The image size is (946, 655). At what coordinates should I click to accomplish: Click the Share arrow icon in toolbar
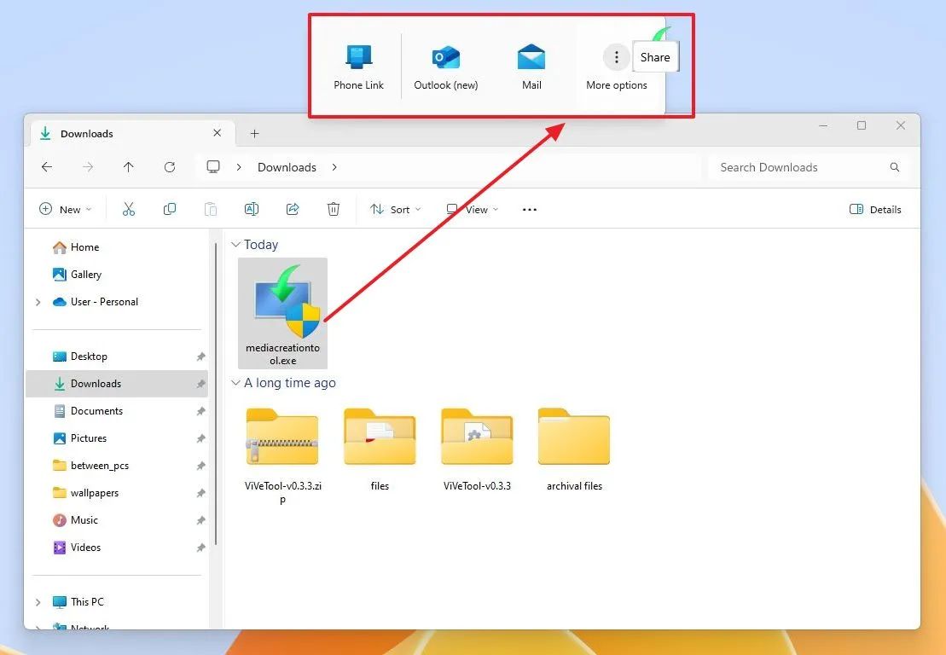293,209
